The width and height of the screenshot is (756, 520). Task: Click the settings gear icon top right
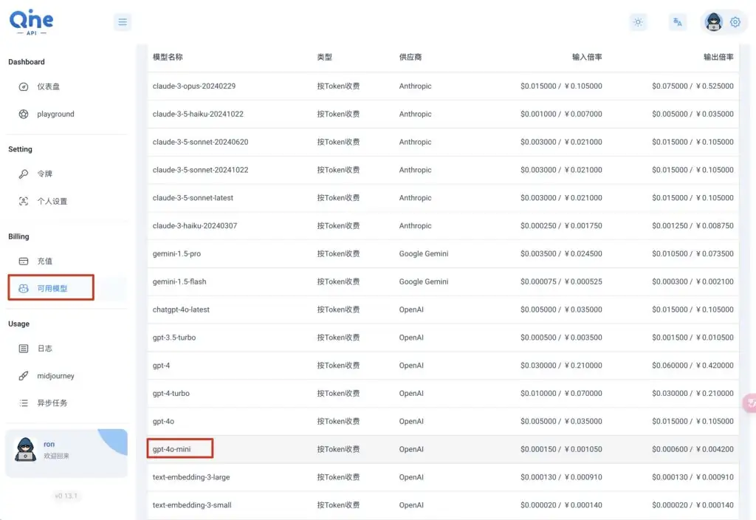coord(735,22)
